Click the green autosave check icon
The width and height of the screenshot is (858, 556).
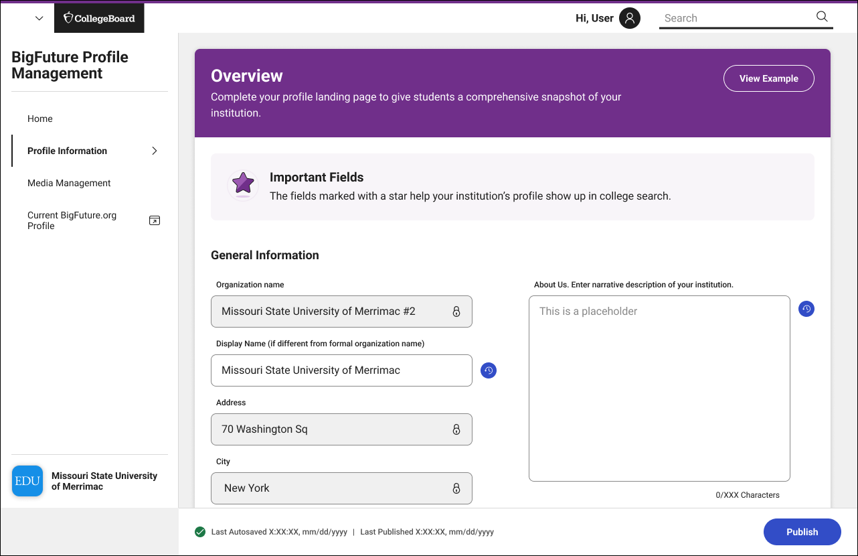(199, 532)
